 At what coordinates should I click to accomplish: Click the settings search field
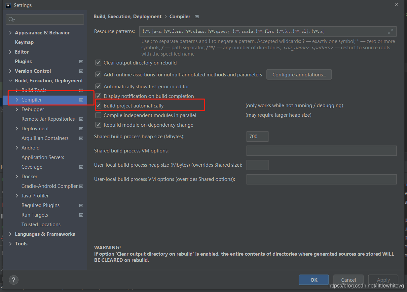45,20
